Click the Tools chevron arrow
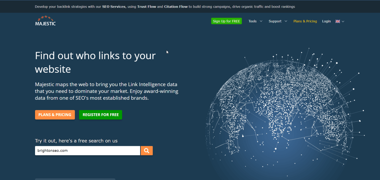 coord(261,21)
